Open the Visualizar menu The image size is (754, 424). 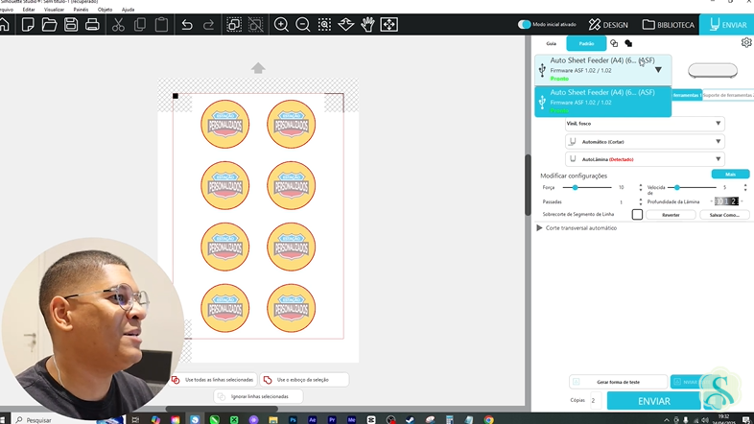point(54,10)
